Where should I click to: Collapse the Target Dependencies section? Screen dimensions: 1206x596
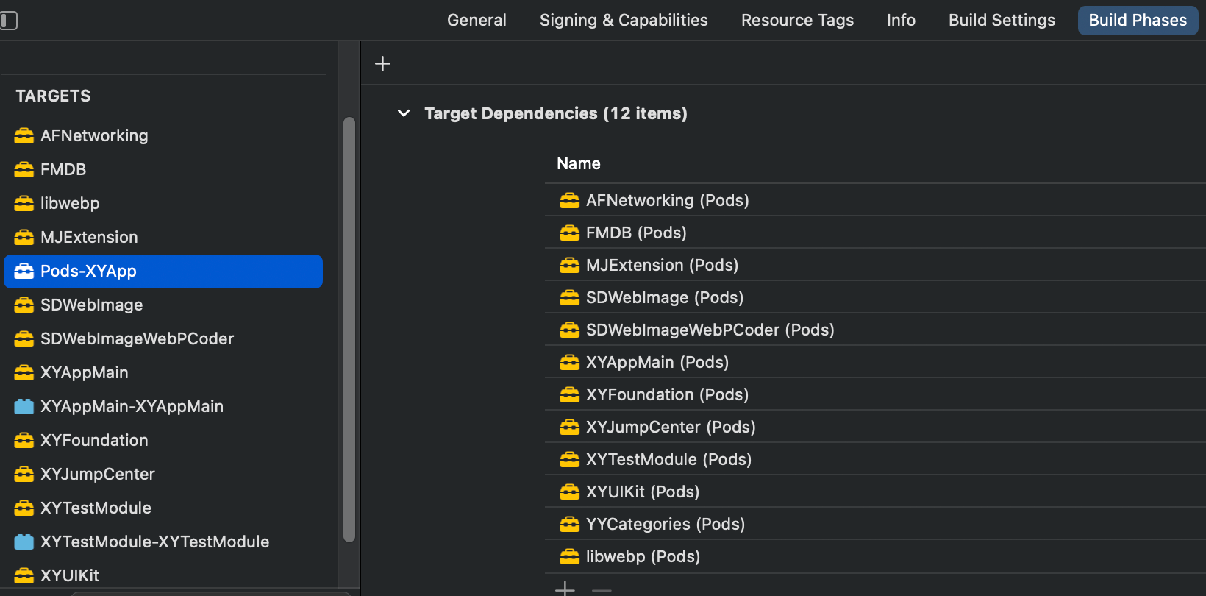404,113
